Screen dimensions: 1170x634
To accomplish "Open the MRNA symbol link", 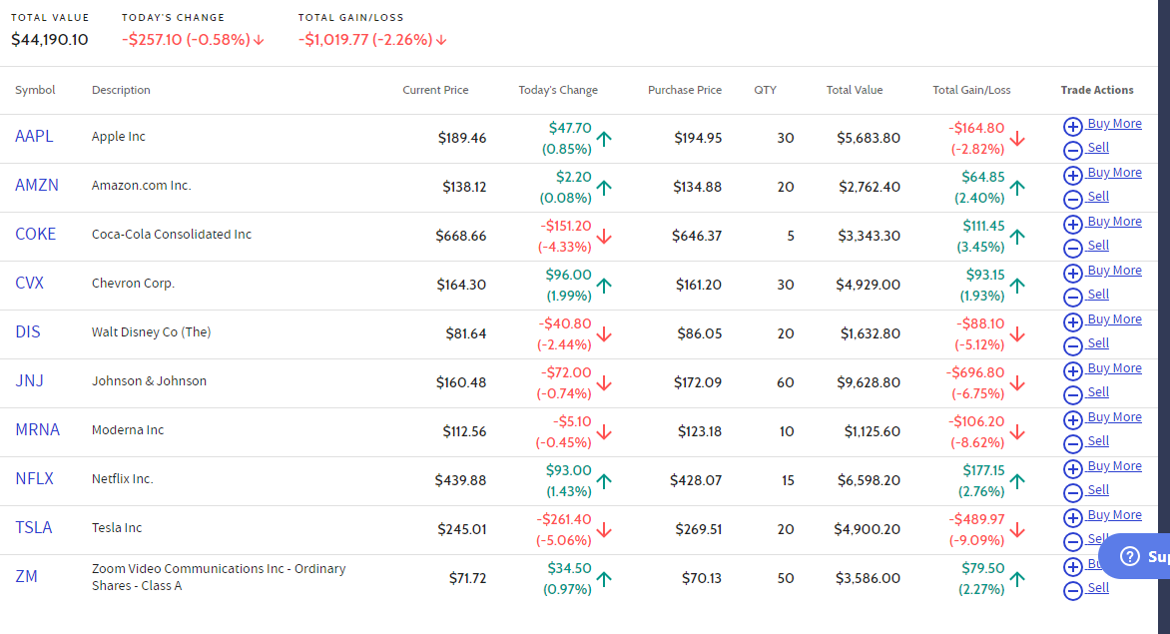I will pyautogui.click(x=37, y=429).
